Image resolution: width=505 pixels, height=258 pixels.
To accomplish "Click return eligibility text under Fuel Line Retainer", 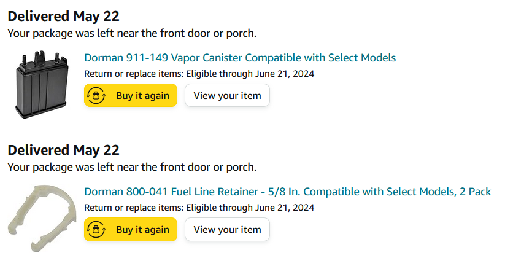I will pyautogui.click(x=199, y=208).
